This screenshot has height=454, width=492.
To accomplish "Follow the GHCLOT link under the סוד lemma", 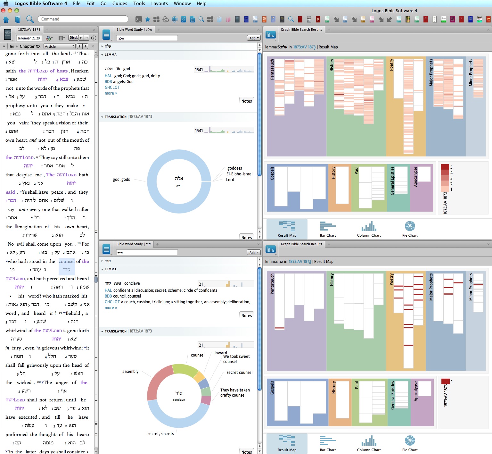I will [x=112, y=302].
